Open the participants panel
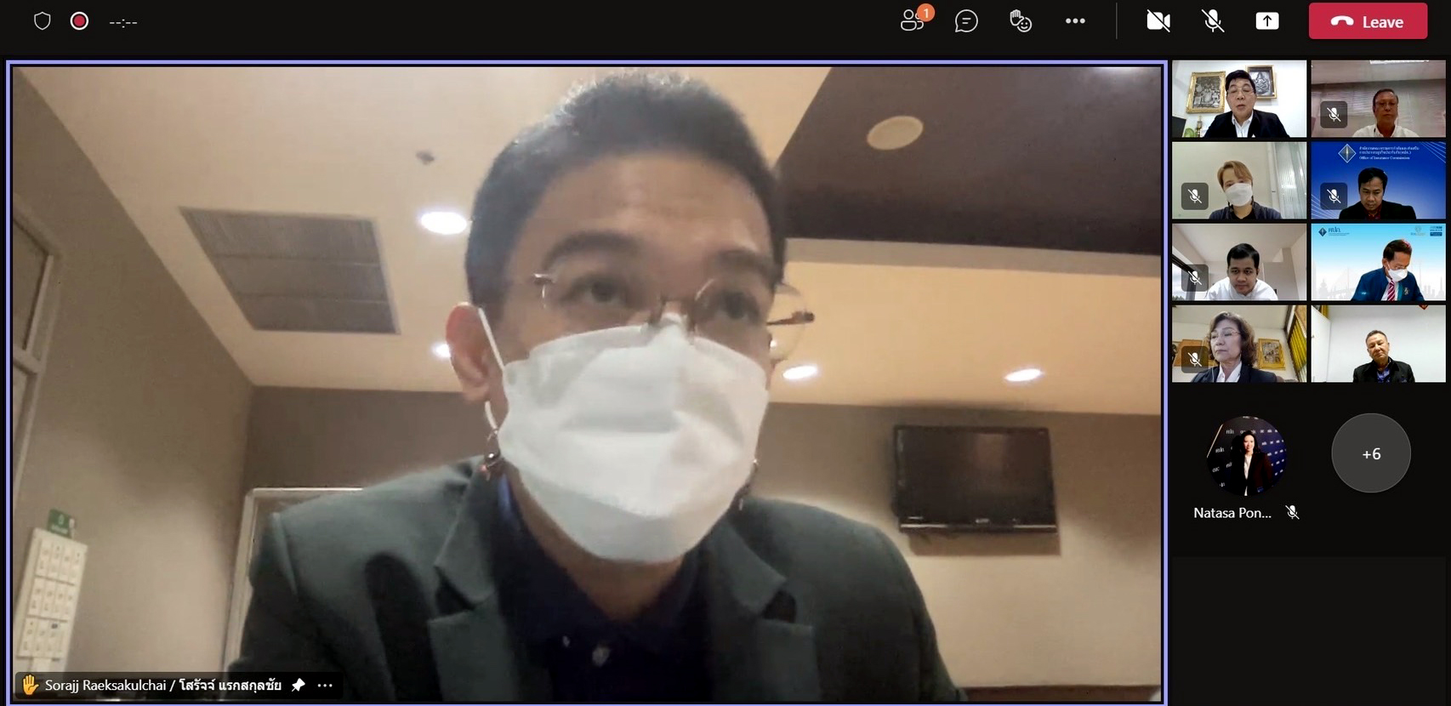This screenshot has width=1451, height=706. click(x=913, y=20)
